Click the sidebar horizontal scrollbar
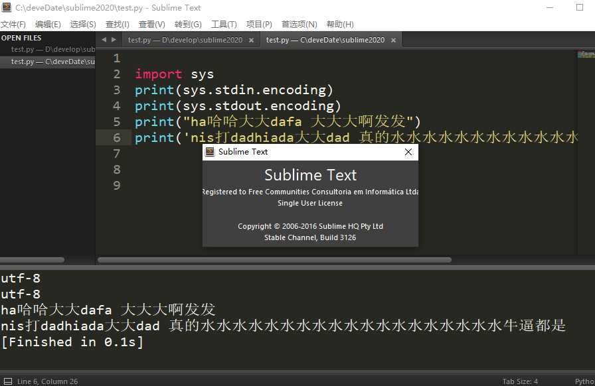The height and width of the screenshot is (386, 595). point(33,260)
